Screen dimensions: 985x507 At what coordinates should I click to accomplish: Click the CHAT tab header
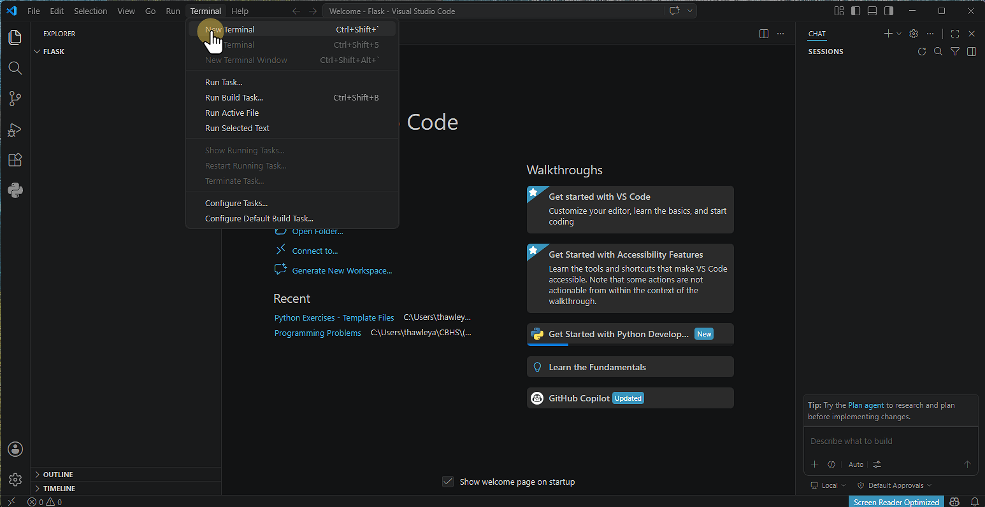pyautogui.click(x=817, y=34)
